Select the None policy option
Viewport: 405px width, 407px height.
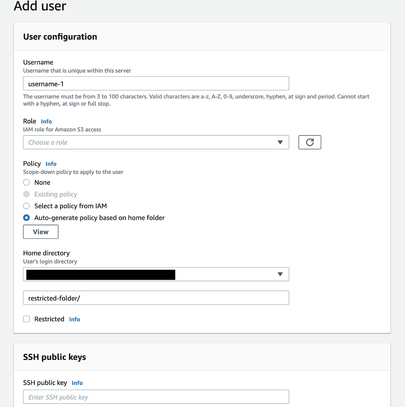click(26, 182)
